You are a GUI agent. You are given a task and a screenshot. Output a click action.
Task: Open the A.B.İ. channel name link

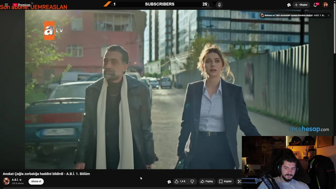point(15,180)
